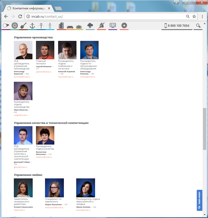208x218 pixels.
Task: Bookmark this page with the star icon
Action: (194, 16)
